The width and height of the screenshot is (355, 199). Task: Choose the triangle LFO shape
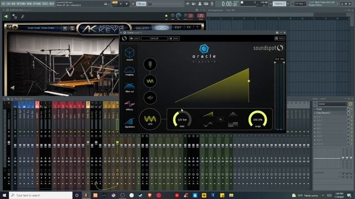pyautogui.click(x=233, y=114)
